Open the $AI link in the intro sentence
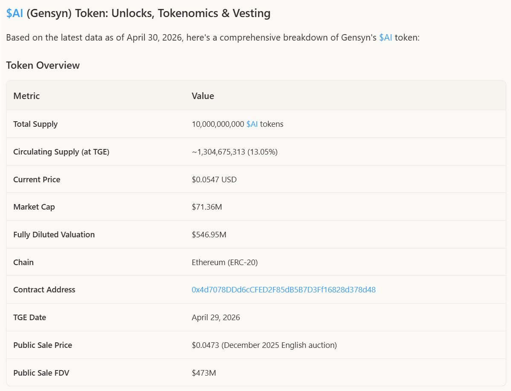511x391 pixels. pyautogui.click(x=386, y=38)
